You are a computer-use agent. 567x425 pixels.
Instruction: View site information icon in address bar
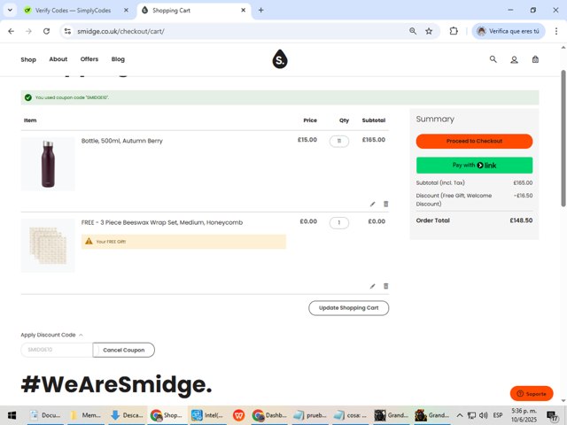[67, 31]
